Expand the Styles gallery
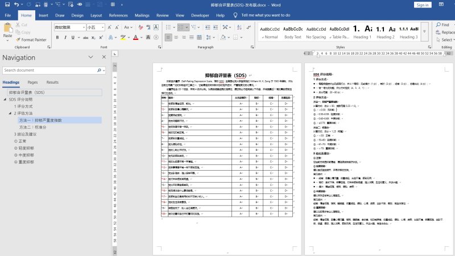Screen dimensions: 455x256 click(424, 31)
